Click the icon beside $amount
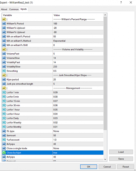 tap(4, 135)
